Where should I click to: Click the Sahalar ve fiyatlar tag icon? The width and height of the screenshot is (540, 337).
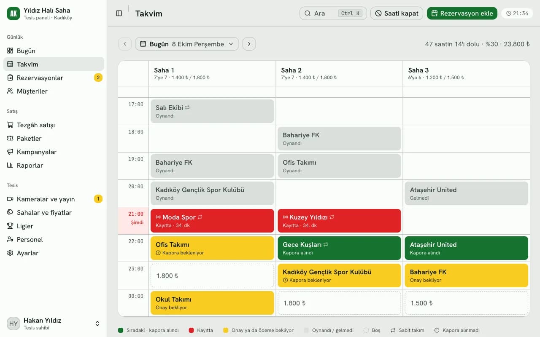(10, 212)
